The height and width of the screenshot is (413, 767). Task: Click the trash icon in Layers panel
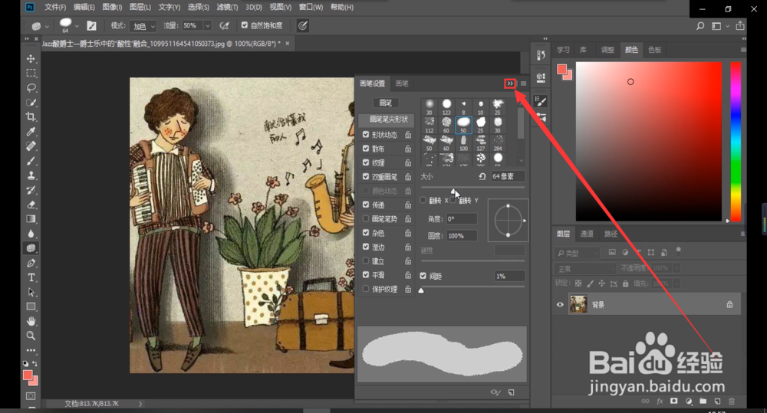[732, 402]
